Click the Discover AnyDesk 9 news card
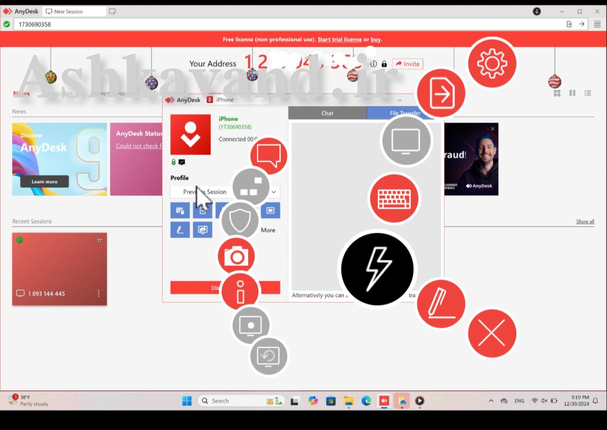 [x=59, y=159]
